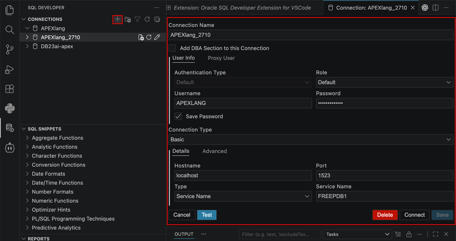This screenshot has width=456, height=241.
Task: Collapse the APEXlang connection node
Action: 27,28
